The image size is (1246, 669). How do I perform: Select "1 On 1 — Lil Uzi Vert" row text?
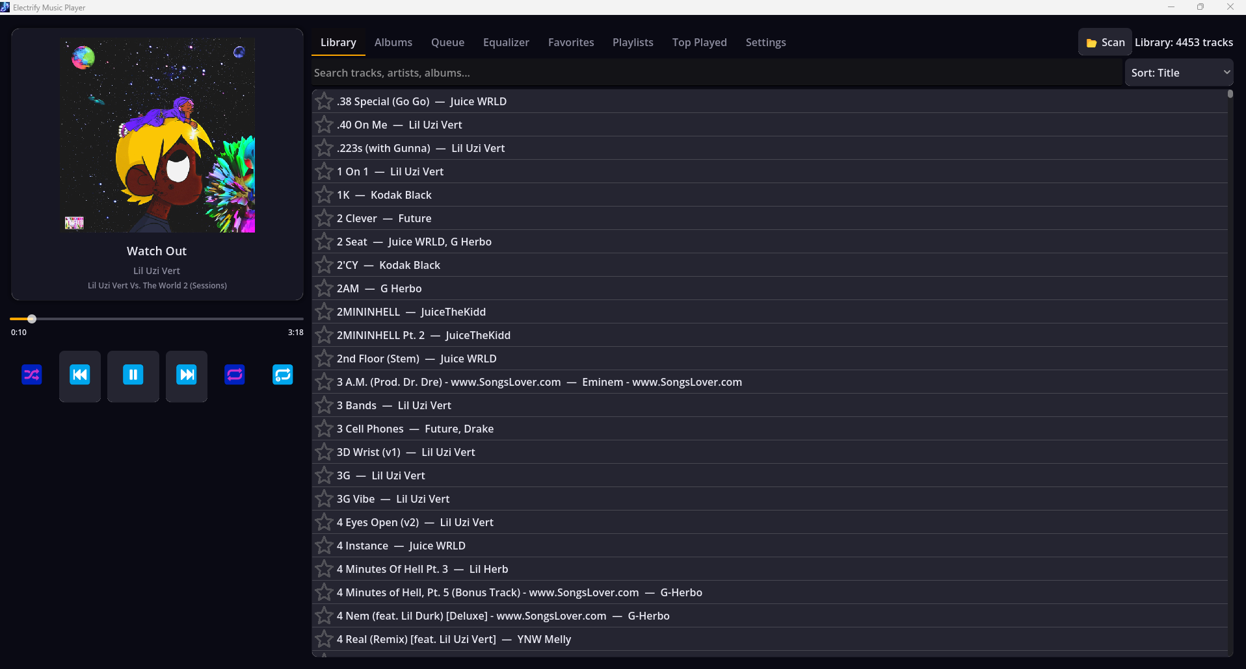390,171
